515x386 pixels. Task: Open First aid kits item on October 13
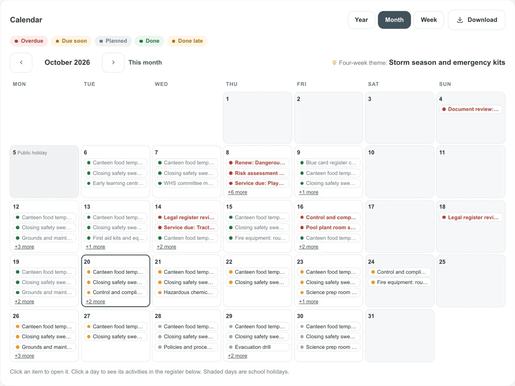click(x=116, y=238)
